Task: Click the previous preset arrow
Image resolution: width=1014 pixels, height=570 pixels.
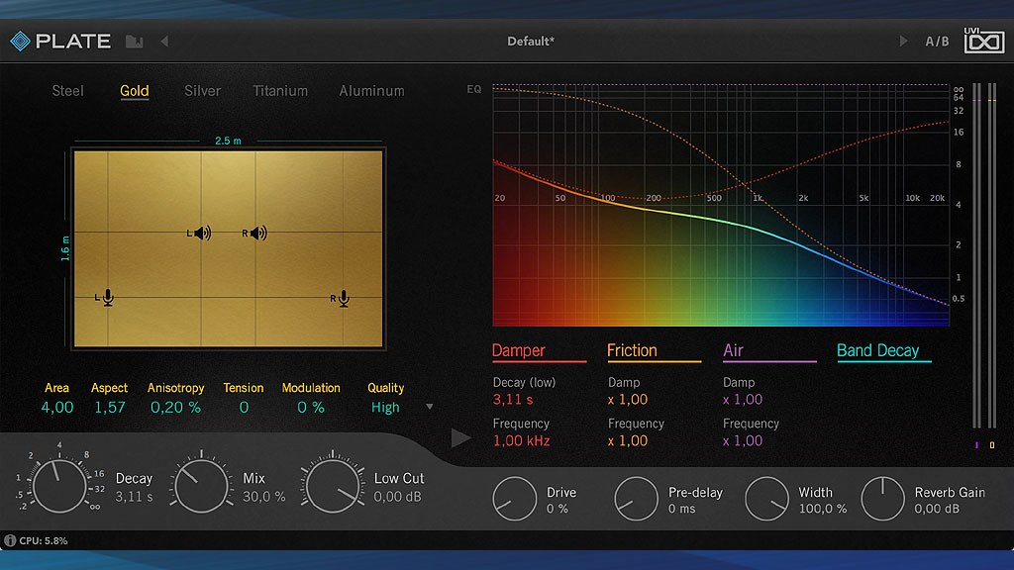Action: [x=164, y=42]
